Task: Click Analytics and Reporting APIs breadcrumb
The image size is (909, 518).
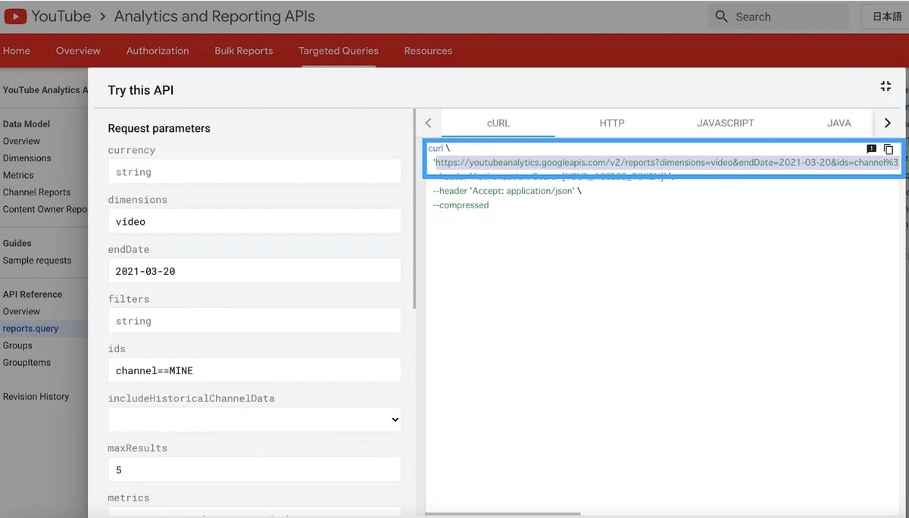Action: pos(214,16)
